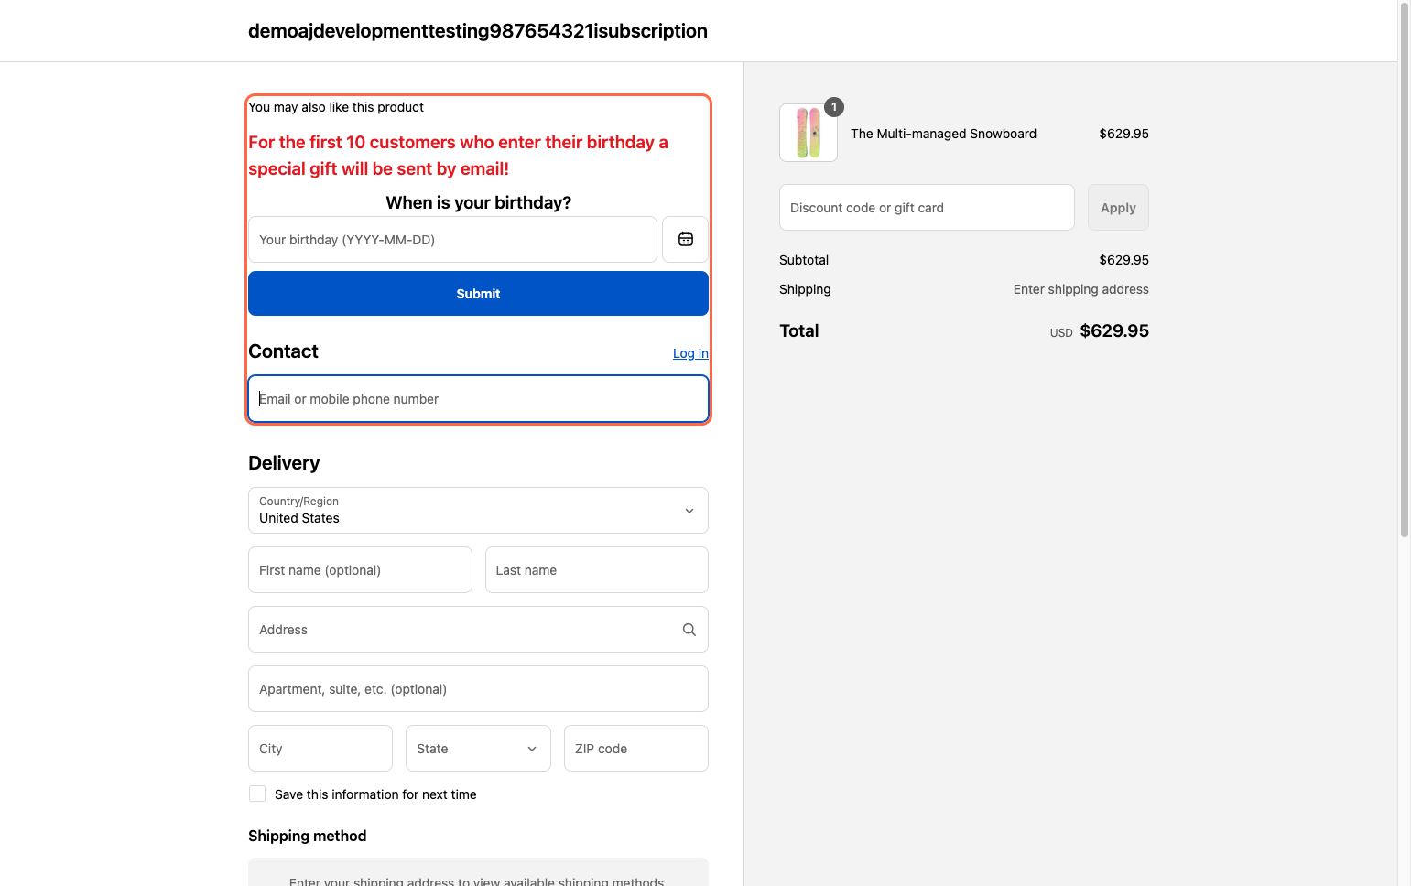The width and height of the screenshot is (1411, 886).
Task: Click the First name (optional) field
Action: coord(360,570)
